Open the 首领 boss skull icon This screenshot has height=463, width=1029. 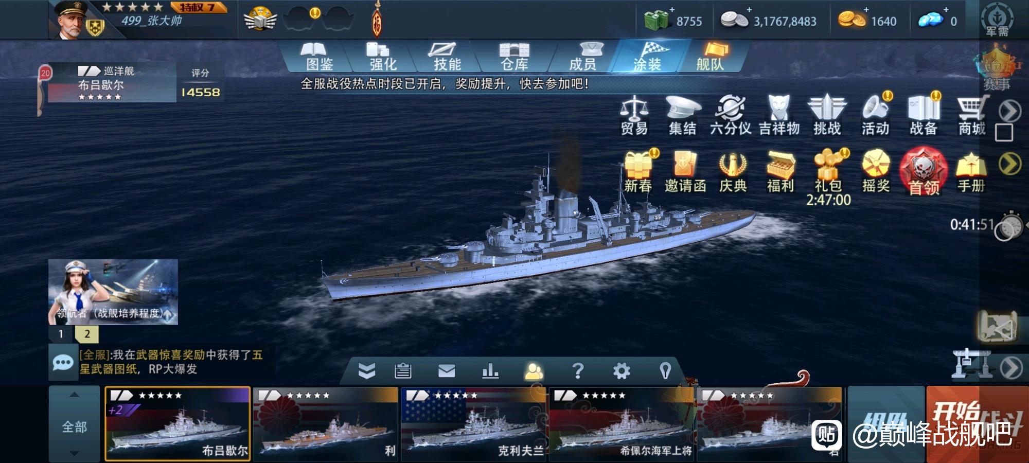click(924, 172)
